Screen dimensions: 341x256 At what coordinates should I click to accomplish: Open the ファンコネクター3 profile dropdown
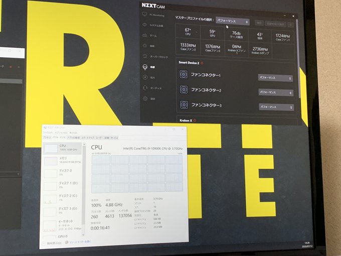click(276, 107)
